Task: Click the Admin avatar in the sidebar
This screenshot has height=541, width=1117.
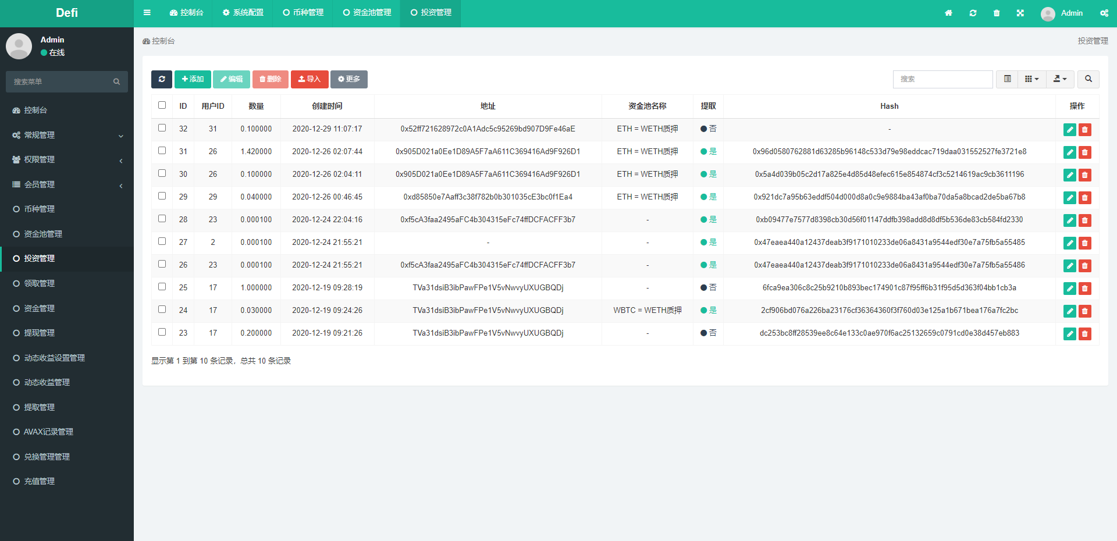Action: [19, 46]
